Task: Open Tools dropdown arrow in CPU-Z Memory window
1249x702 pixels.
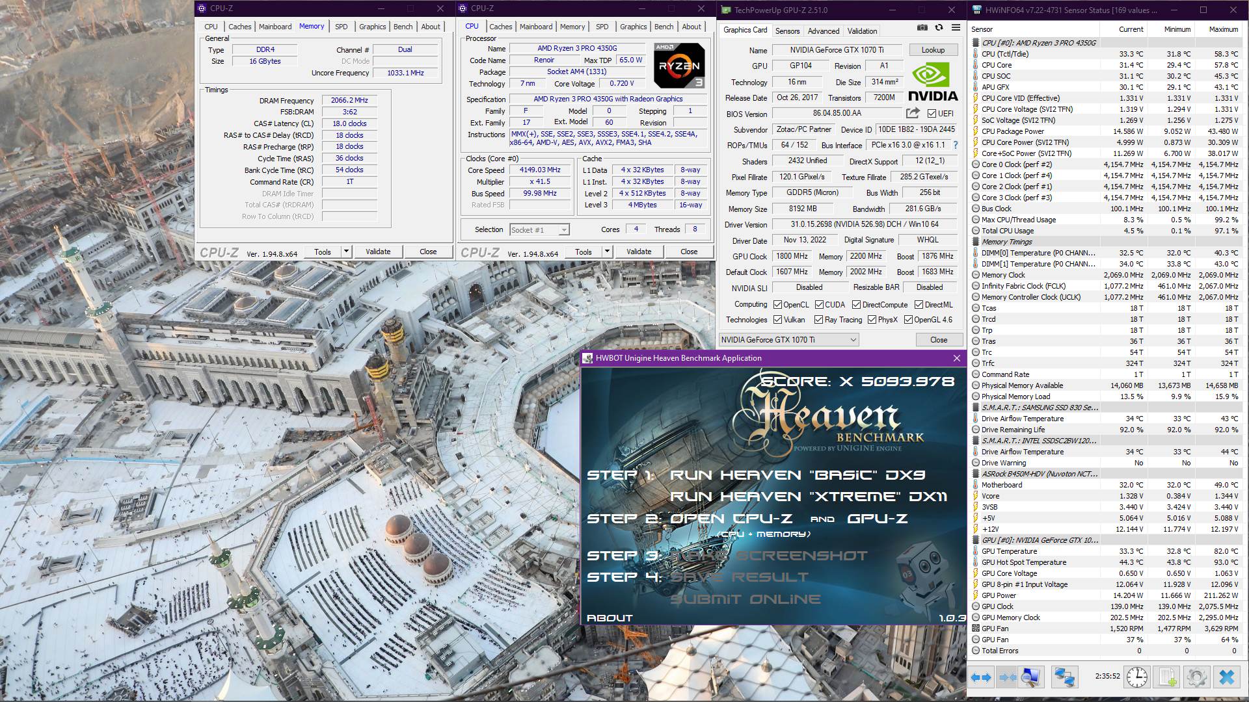Action: (346, 252)
